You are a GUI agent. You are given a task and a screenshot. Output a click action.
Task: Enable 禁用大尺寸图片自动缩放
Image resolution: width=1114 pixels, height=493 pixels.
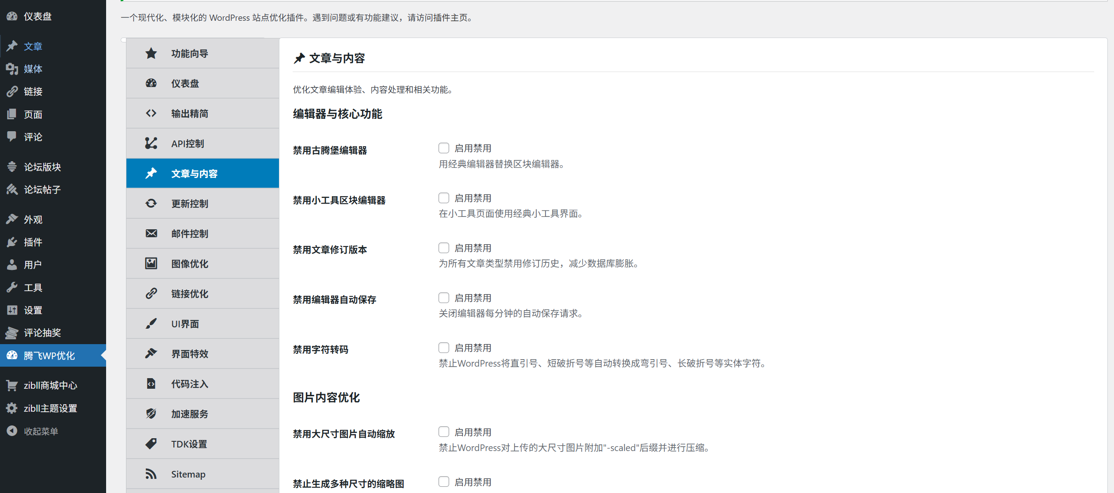(444, 432)
